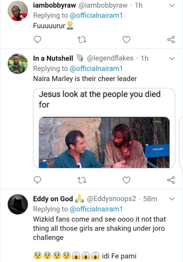Open options chevron on In a Nutshell's tweet

[x=172, y=59]
